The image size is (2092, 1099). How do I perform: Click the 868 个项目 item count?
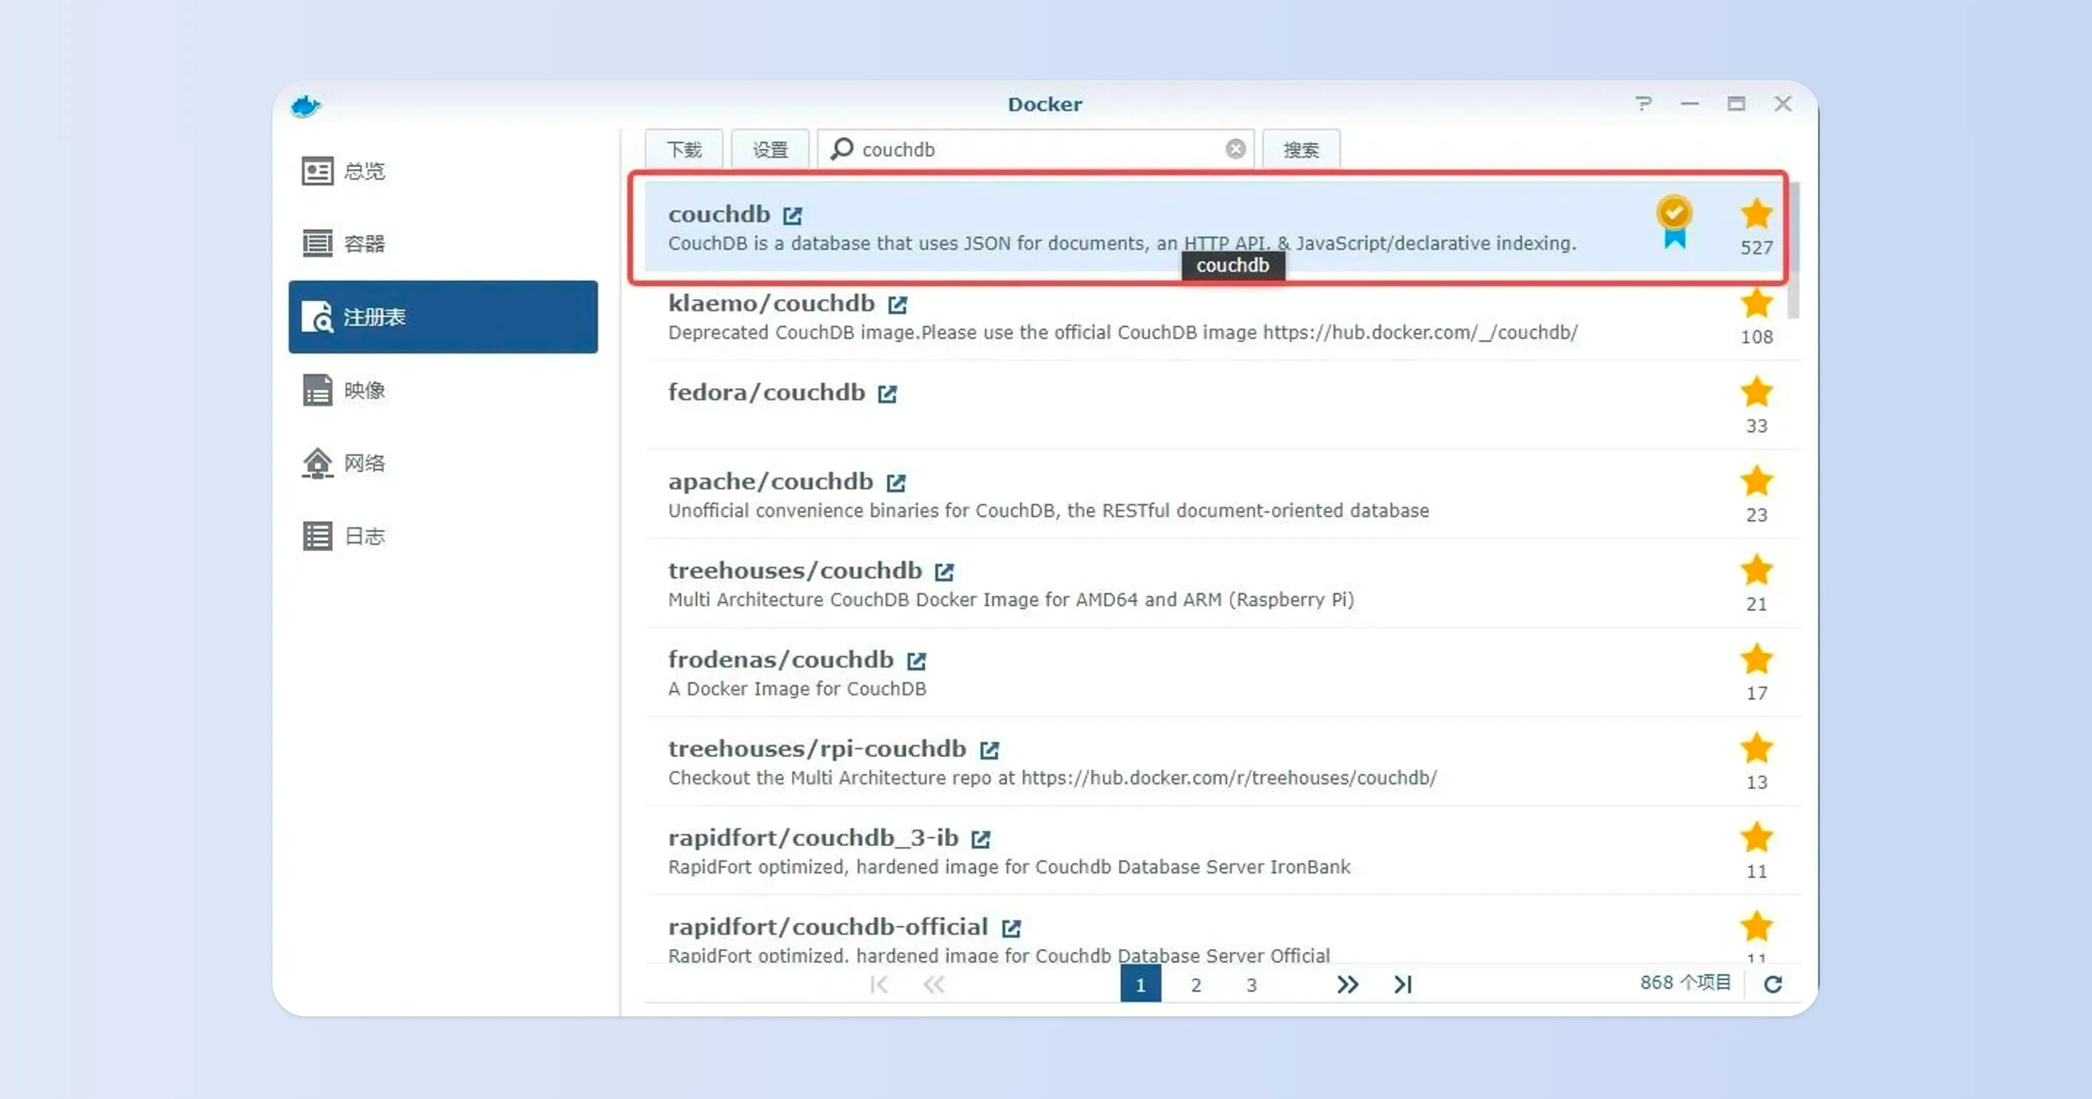[x=1685, y=983]
